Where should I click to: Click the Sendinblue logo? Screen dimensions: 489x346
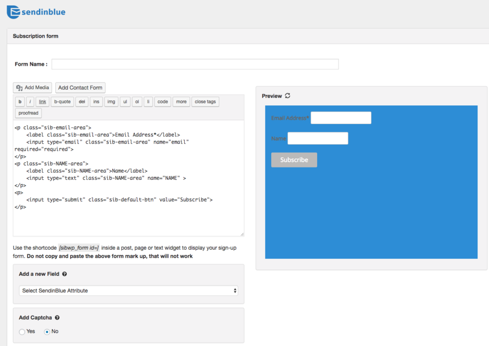[36, 11]
